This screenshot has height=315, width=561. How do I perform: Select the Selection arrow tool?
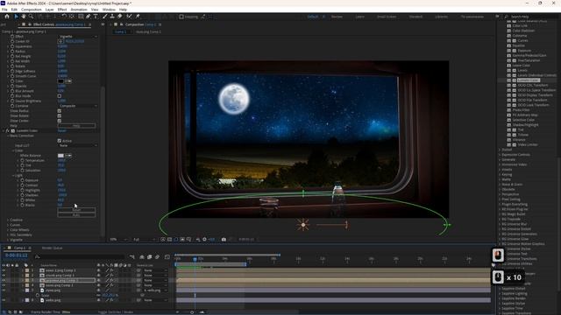point(16,17)
